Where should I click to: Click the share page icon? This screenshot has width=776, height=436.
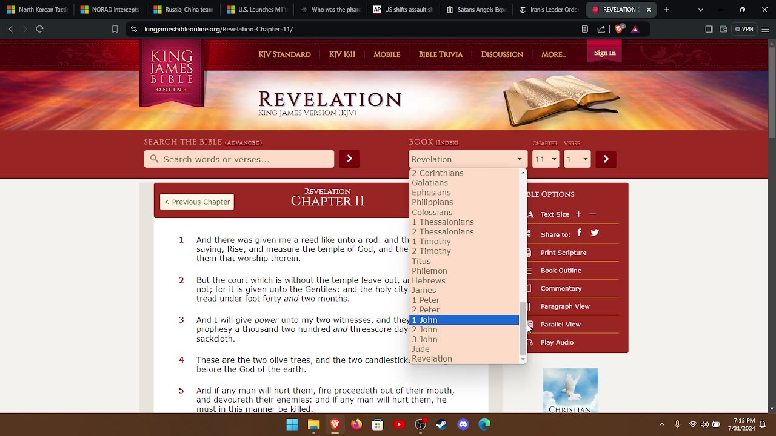coord(601,29)
